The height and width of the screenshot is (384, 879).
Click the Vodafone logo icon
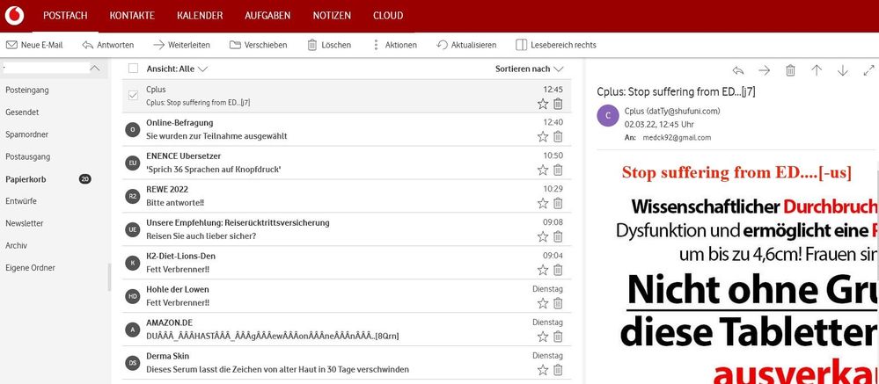(x=14, y=16)
